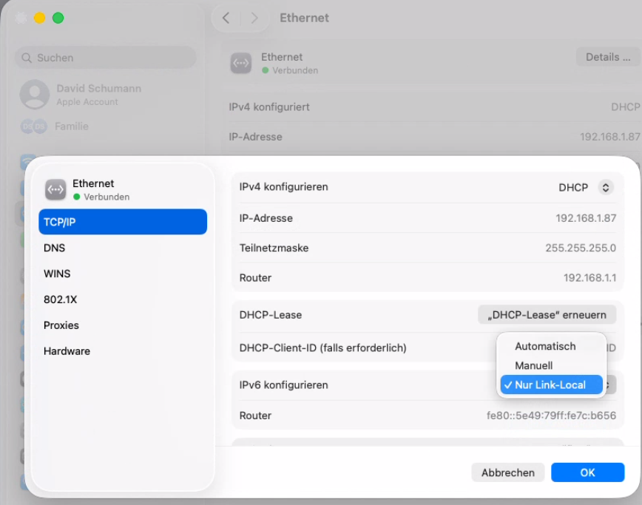Viewport: 642px width, 505px height.
Task: Confirm the settings with OK
Action: 587,472
